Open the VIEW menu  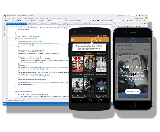coord(14,18)
